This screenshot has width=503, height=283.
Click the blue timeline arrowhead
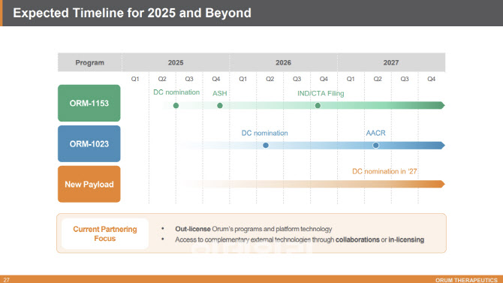tap(442, 146)
